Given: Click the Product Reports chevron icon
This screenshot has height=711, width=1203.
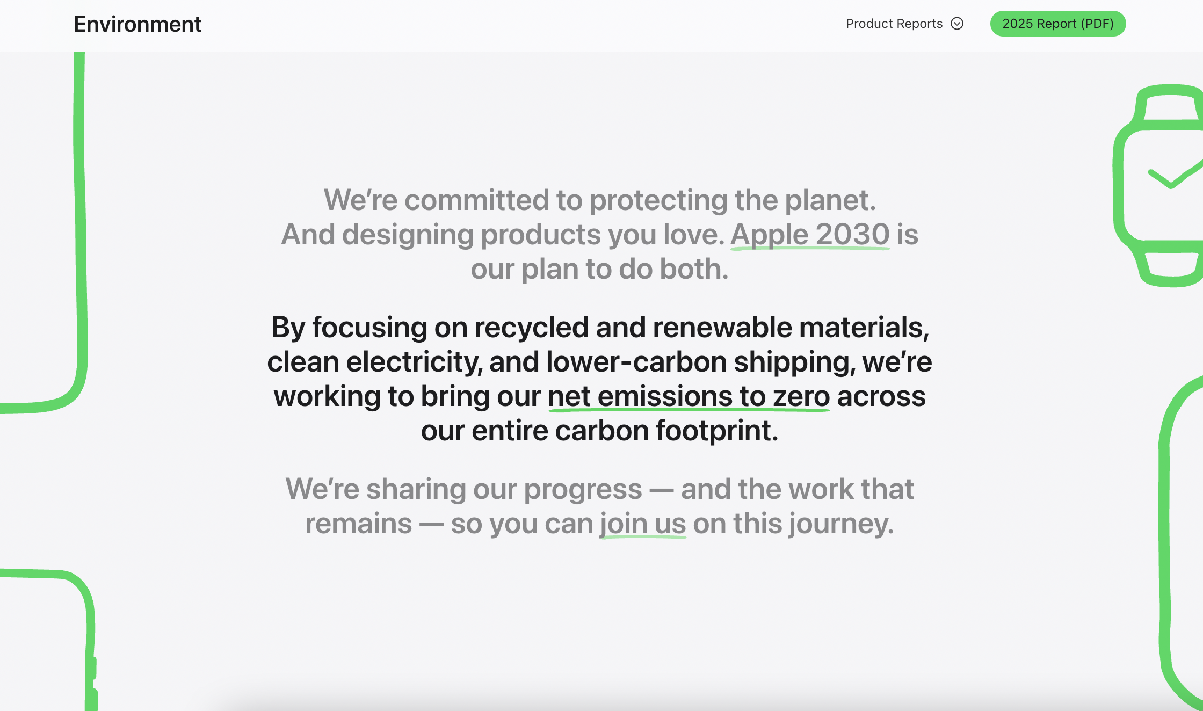Looking at the screenshot, I should click(957, 24).
